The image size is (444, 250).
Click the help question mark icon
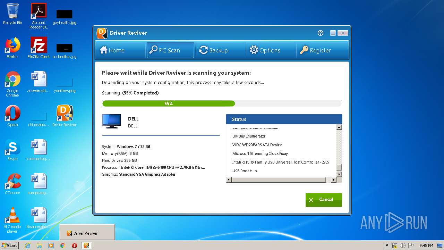coord(321,33)
